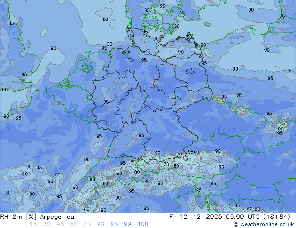Click the 'Fr 12-12-2025 06:00 UTC (18+84)' timestamp
Viewport: 296px width, 228px height.
point(230,217)
